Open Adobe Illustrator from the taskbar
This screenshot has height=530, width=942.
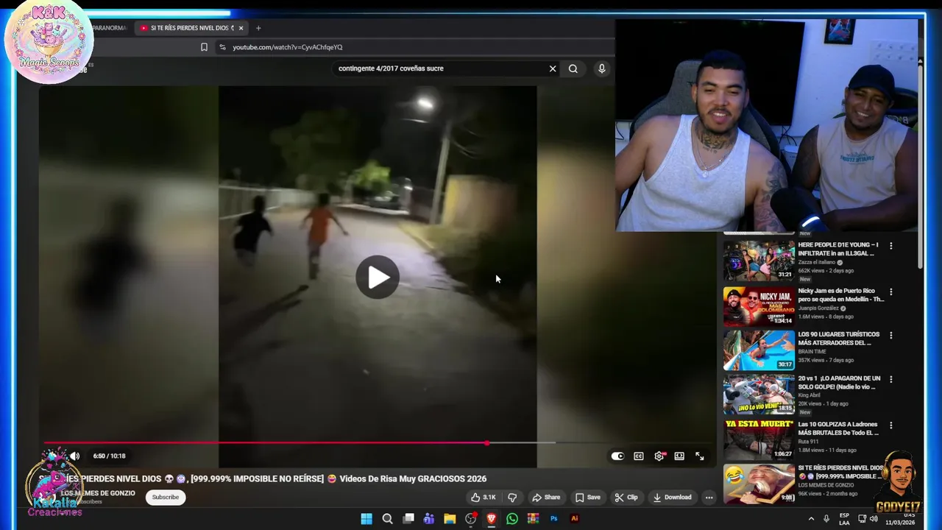pyautogui.click(x=575, y=519)
